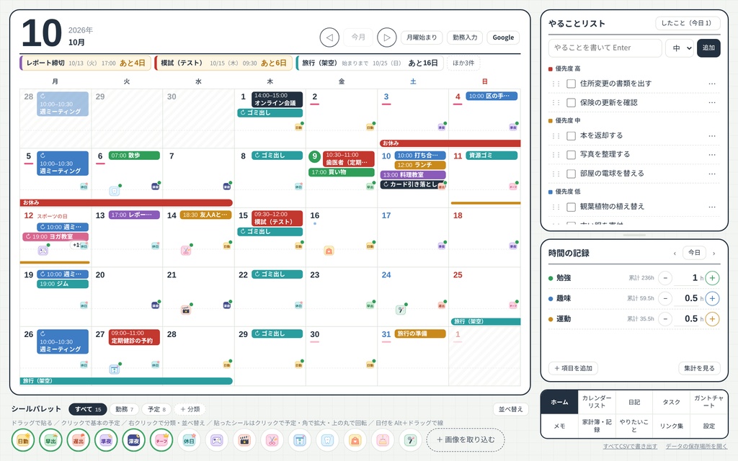This screenshot has width=738, height=461.
Task: Select the チーフ crown sticker in palette
Action: 161,441
